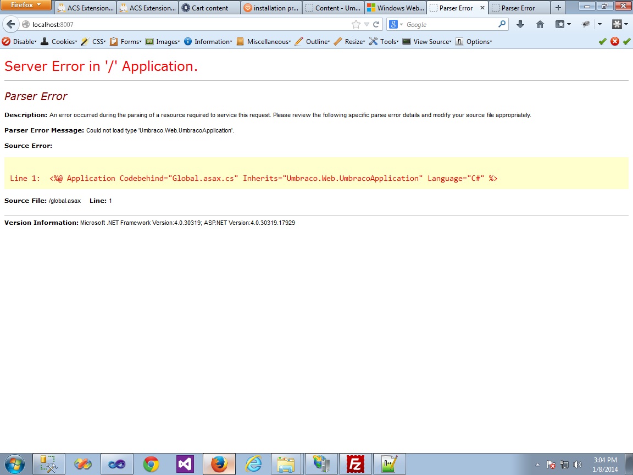Open FileZilla from the taskbar
This screenshot has width=633, height=475.
pyautogui.click(x=356, y=465)
